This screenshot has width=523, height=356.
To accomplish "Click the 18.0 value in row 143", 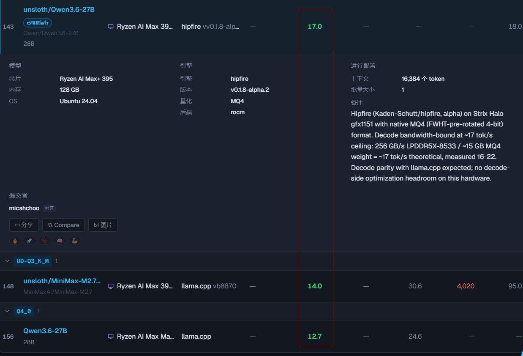I will coord(515,27).
